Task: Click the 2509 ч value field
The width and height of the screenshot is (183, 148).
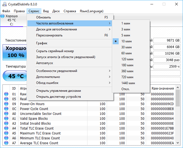Action: [x=167, y=67]
